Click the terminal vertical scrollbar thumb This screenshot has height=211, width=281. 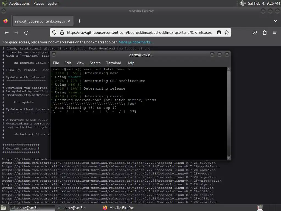point(229,113)
